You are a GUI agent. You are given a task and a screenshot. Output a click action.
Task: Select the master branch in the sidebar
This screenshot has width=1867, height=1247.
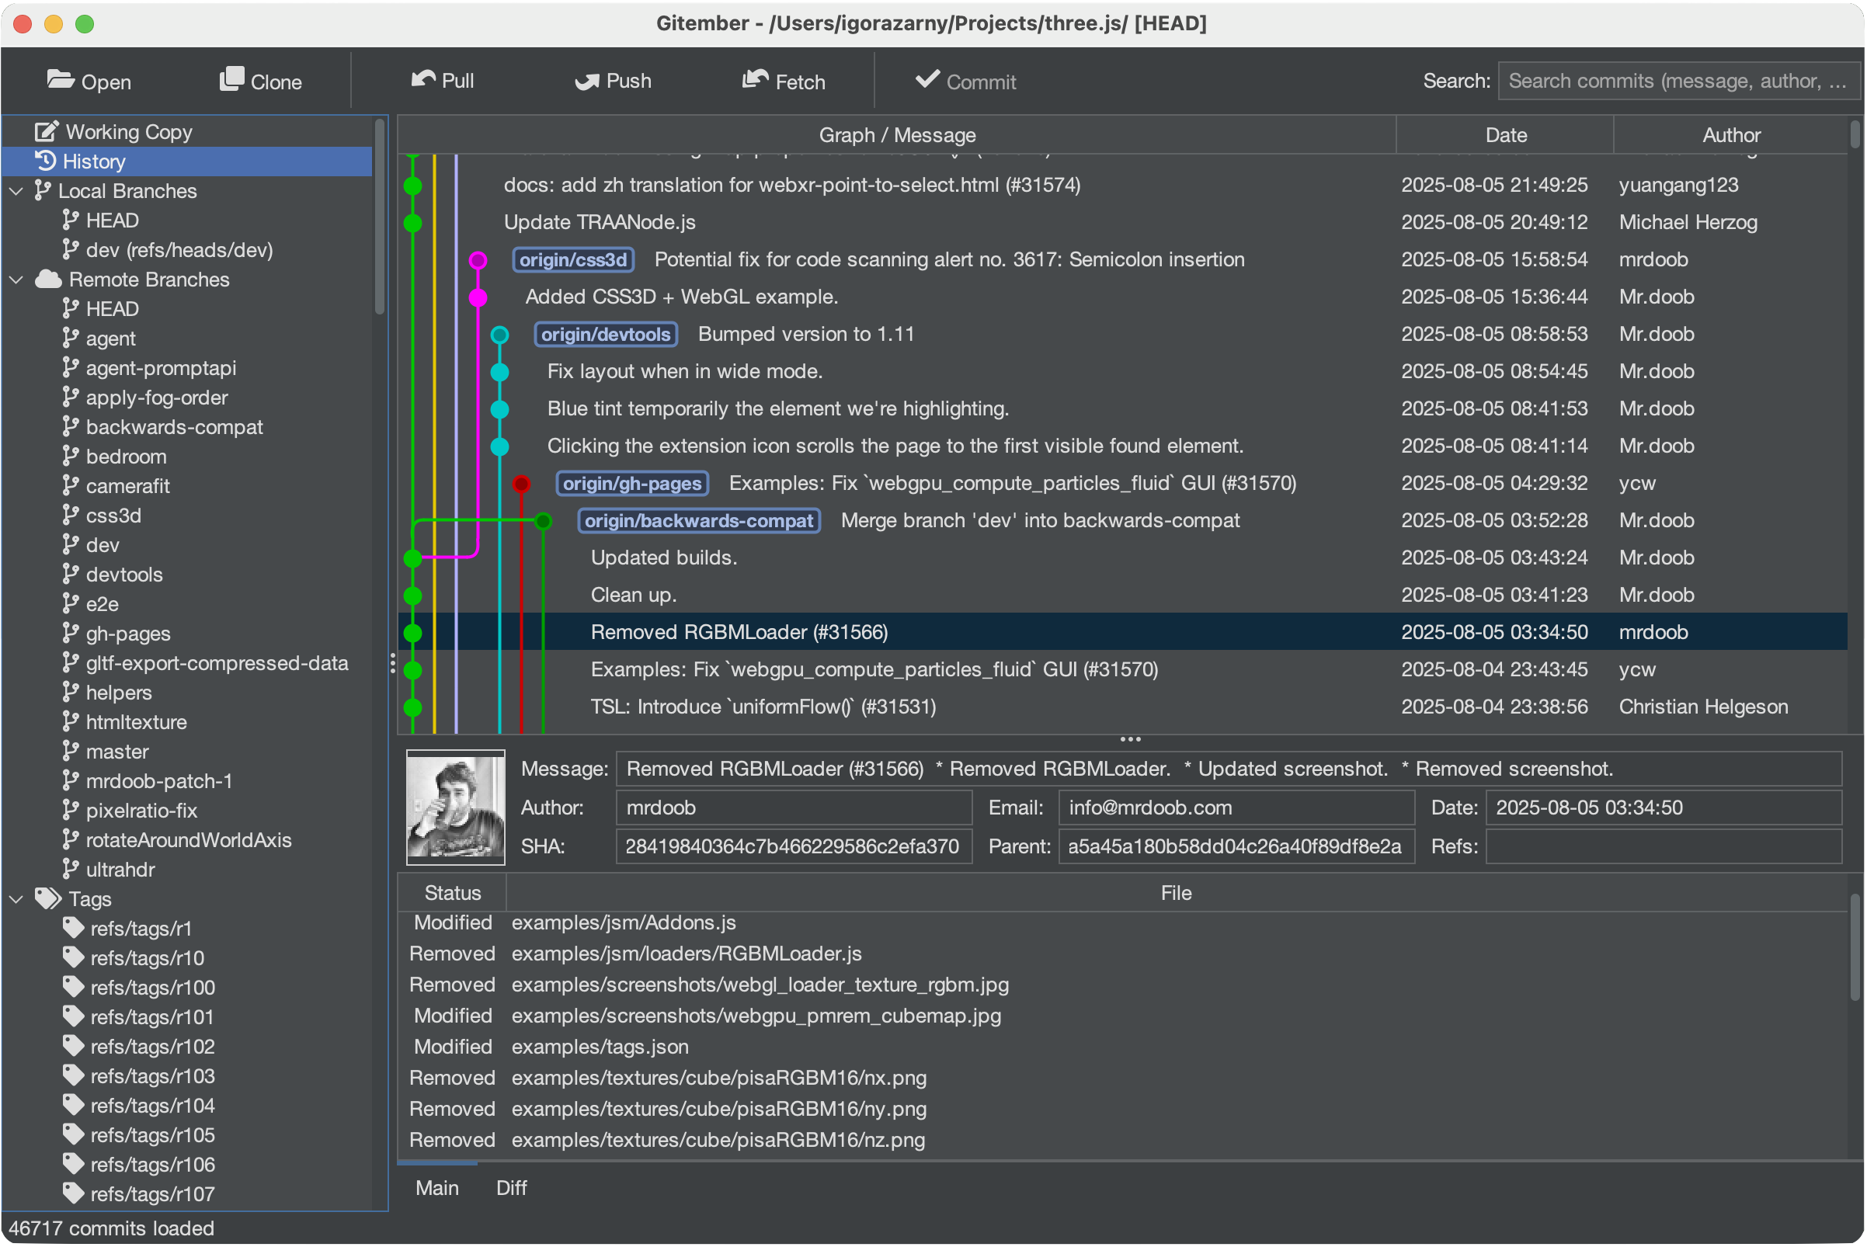coord(116,751)
